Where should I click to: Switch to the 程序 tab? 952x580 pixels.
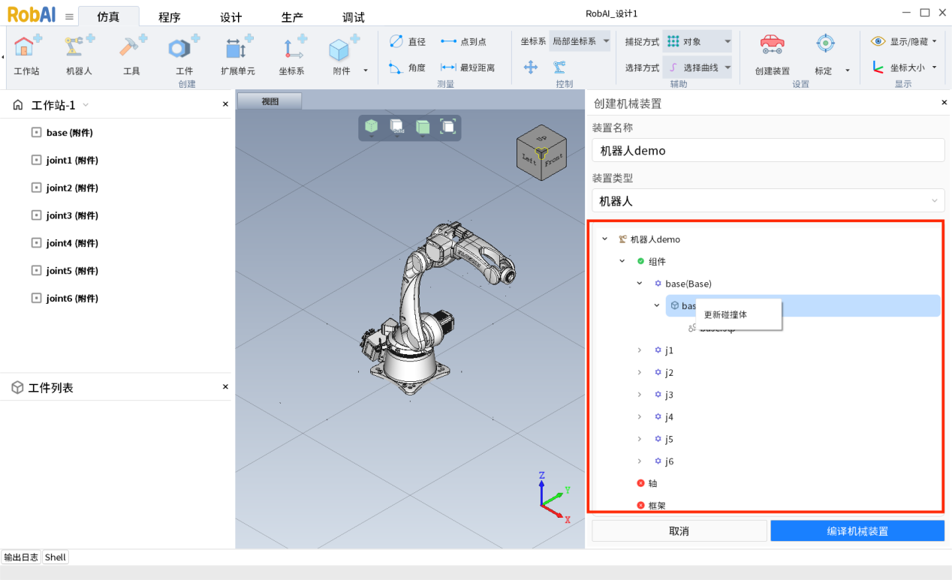(170, 17)
